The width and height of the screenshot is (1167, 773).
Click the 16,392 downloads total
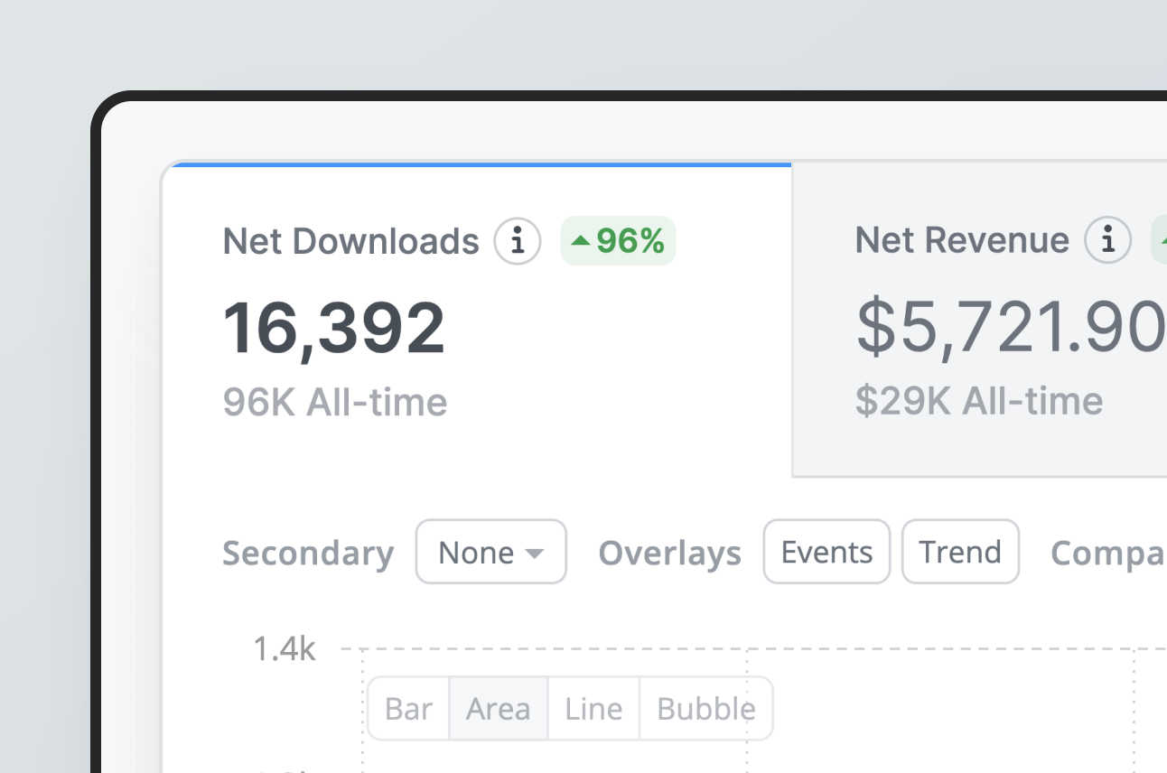point(334,328)
